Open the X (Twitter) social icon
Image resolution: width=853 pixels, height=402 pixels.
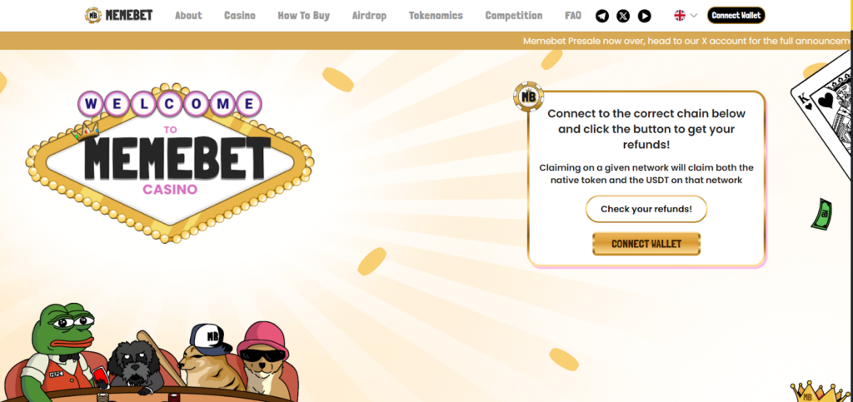(623, 16)
